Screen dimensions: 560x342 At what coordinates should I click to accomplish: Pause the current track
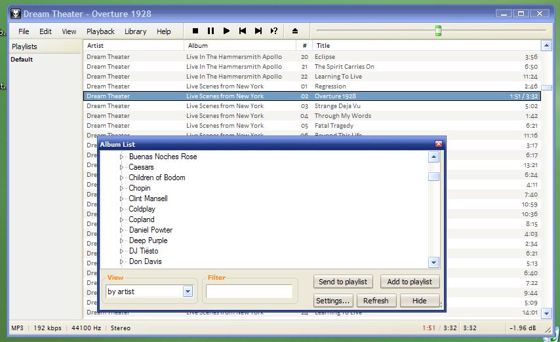click(210, 31)
